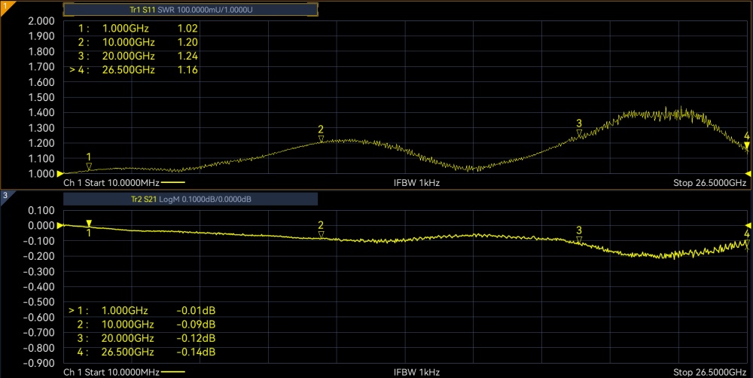Click Start 10.0000MHz in upper channel bar
This screenshot has height=378, width=753.
[x=122, y=183]
